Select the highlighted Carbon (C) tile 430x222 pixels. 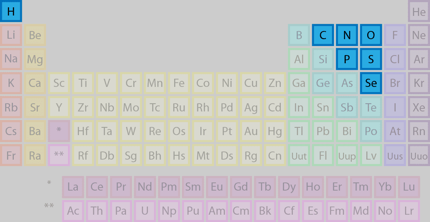[x=323, y=35]
